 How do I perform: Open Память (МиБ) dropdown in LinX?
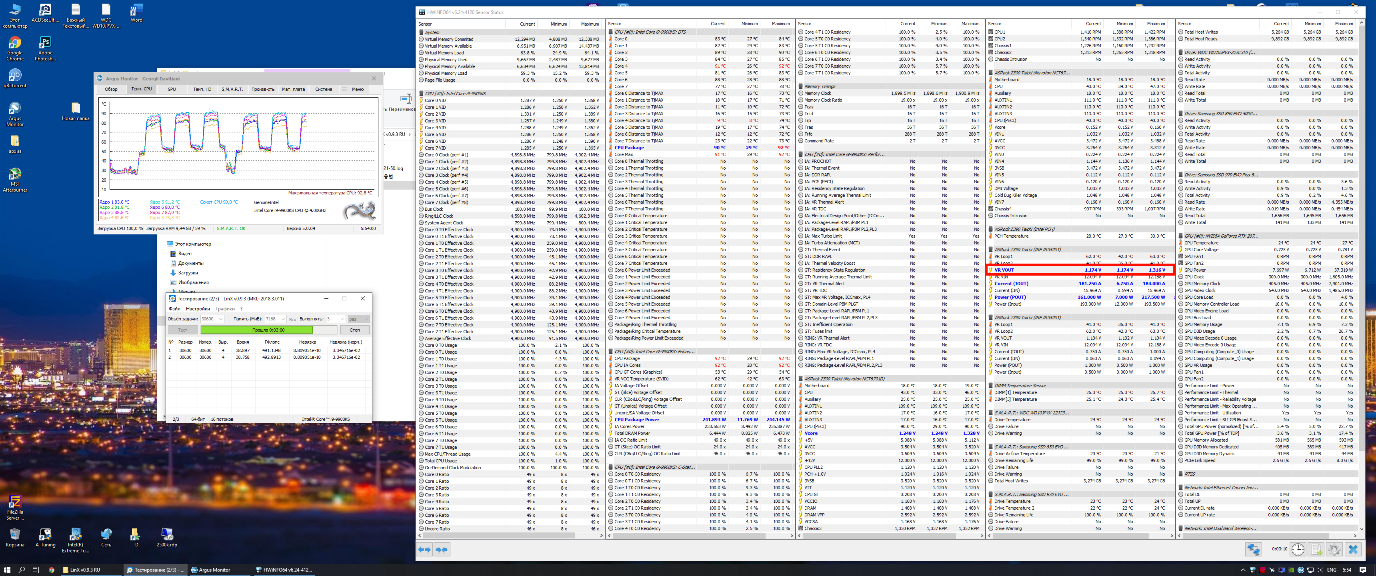[x=283, y=319]
